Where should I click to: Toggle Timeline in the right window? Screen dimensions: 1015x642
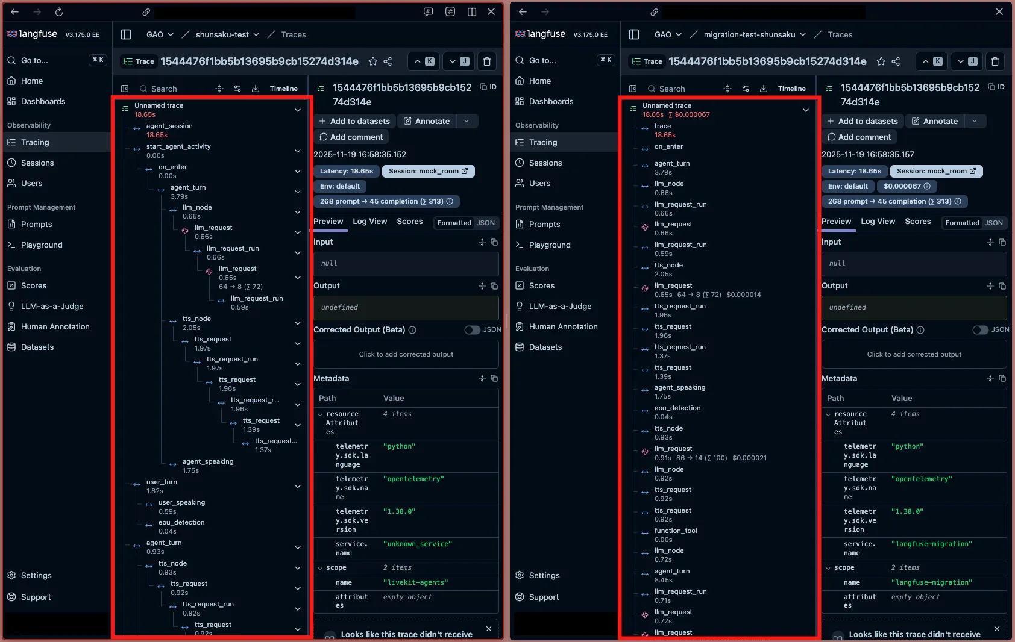[x=792, y=89]
